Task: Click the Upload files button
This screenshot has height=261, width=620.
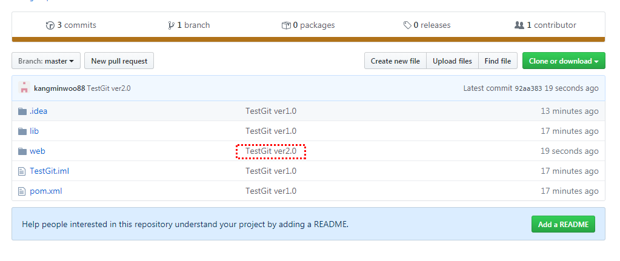Action: pos(452,61)
